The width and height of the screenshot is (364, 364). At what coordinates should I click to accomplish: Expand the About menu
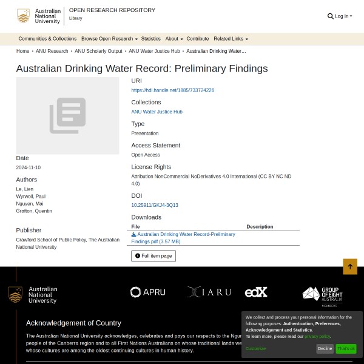[x=174, y=39]
